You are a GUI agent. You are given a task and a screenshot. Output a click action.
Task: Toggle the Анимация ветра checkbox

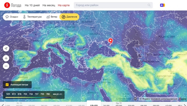[x=7, y=84]
